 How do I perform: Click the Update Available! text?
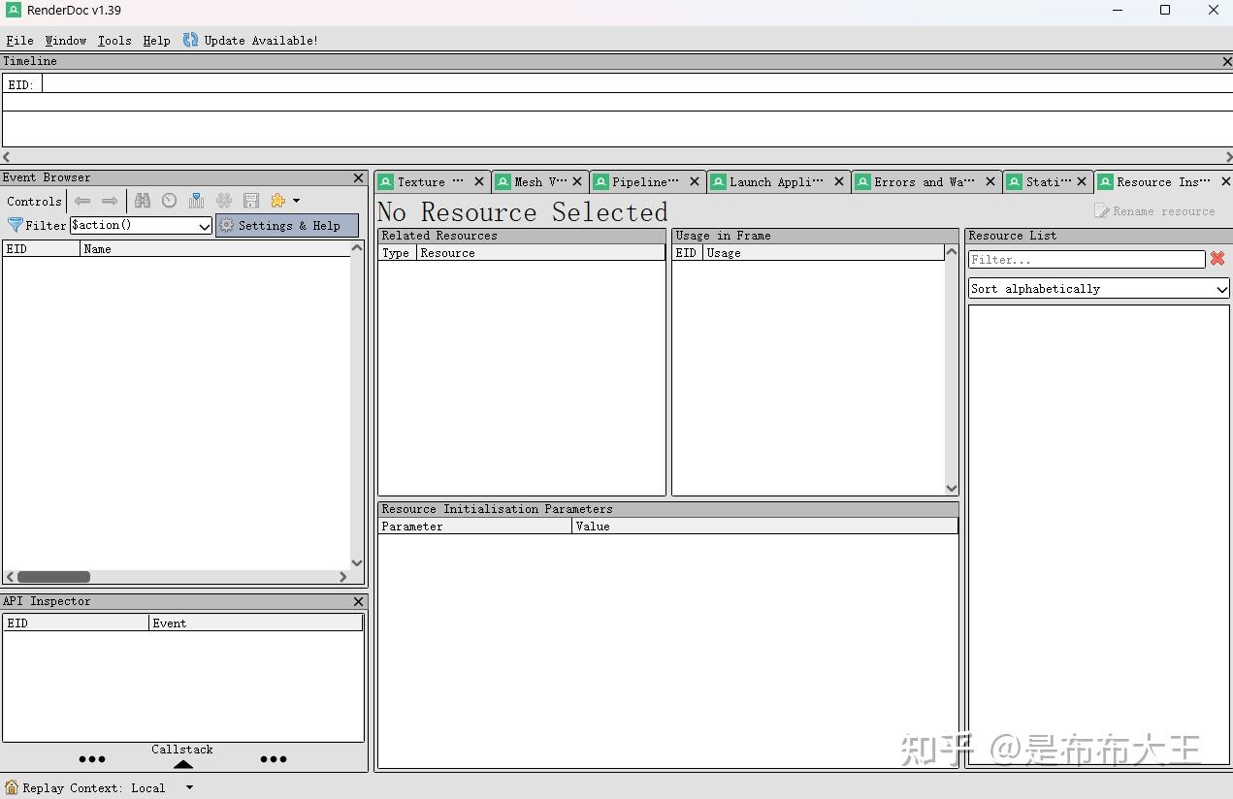point(261,41)
